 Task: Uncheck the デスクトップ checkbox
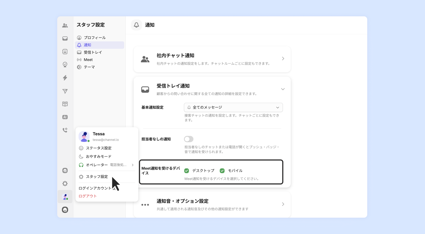coord(187,171)
